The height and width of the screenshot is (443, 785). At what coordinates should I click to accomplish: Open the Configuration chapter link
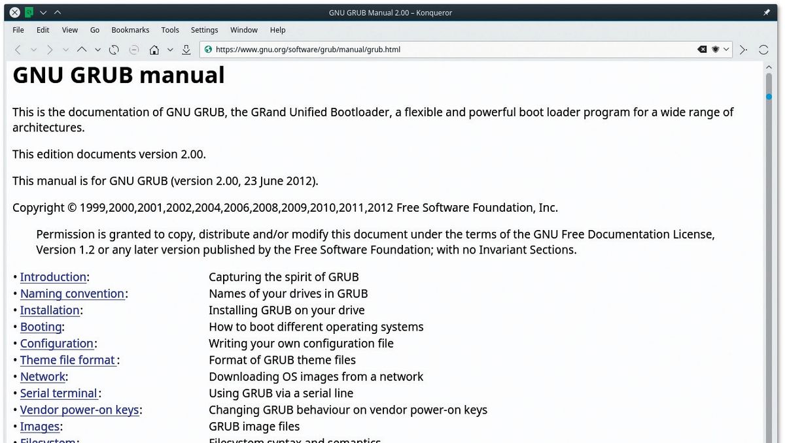point(56,343)
